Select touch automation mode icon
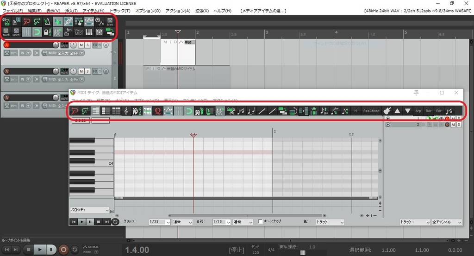 [6, 32]
